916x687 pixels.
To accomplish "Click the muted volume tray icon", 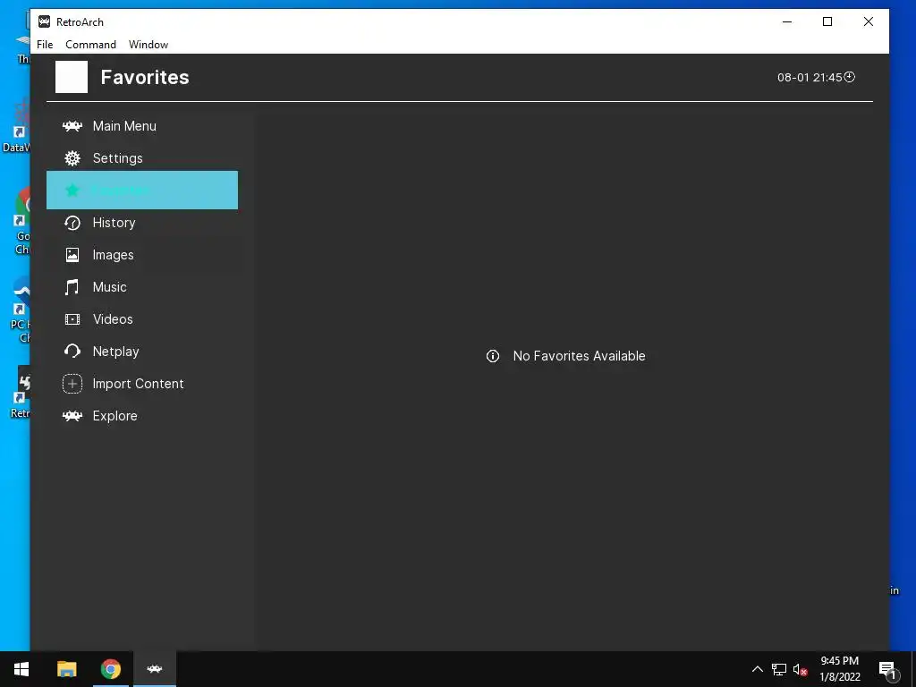I will (x=800, y=669).
